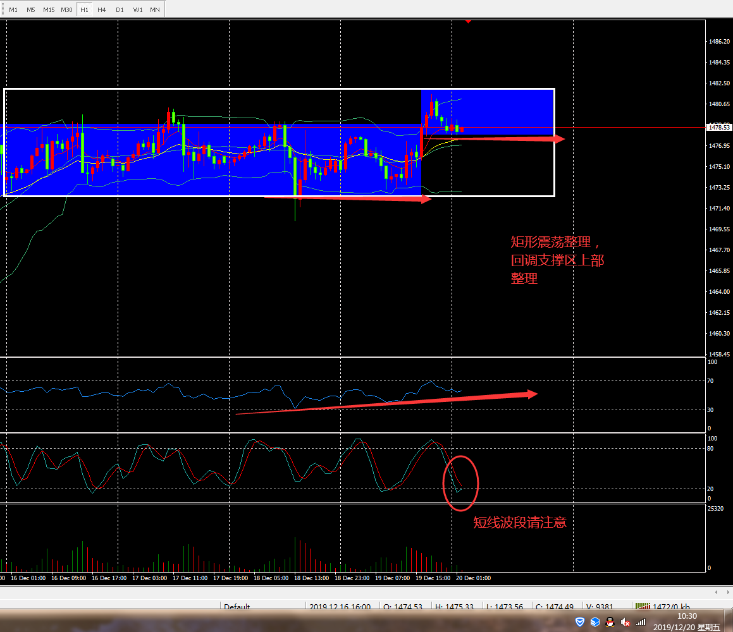Click the blue cube tray icon
This screenshot has width=733, height=632.
click(x=595, y=623)
